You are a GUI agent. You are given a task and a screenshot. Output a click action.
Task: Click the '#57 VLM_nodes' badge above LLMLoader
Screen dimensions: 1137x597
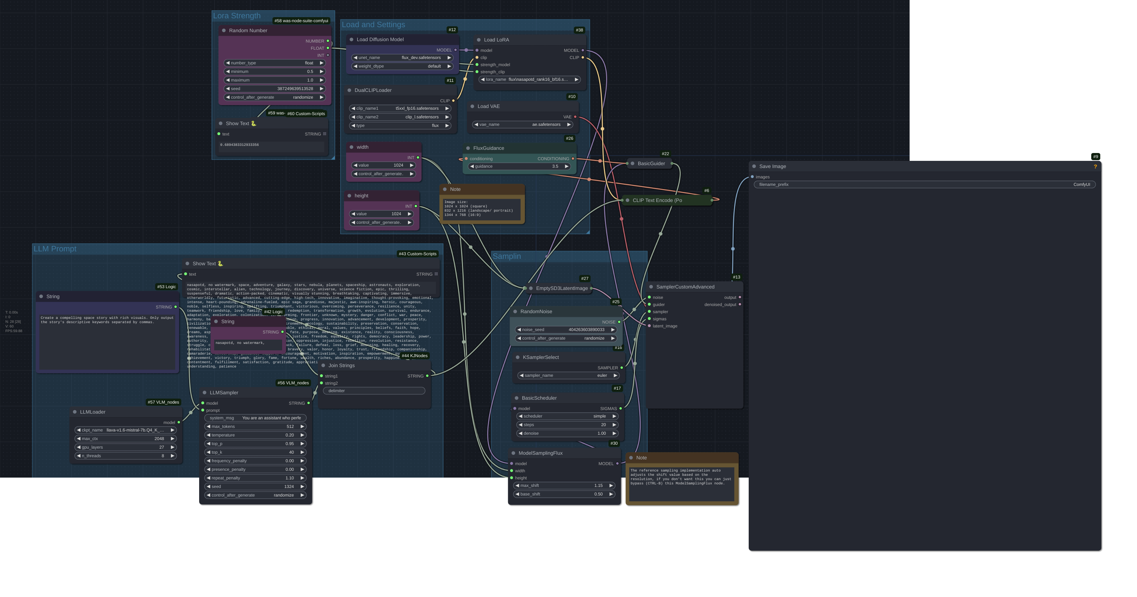163,402
